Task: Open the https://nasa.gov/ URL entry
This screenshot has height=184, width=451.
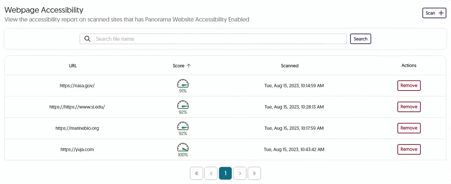Action: [77, 85]
